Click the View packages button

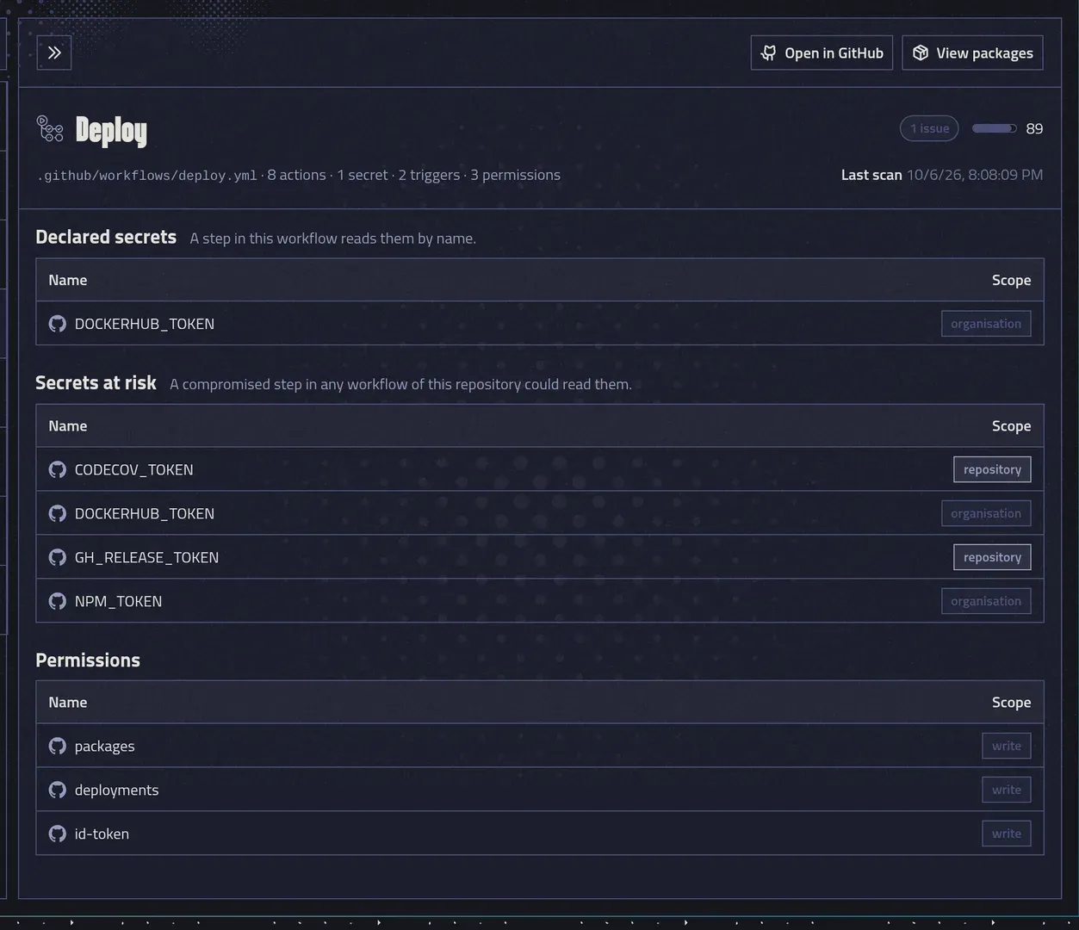pos(972,53)
